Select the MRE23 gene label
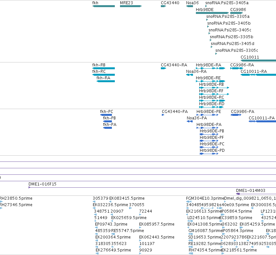 pos(126,3)
